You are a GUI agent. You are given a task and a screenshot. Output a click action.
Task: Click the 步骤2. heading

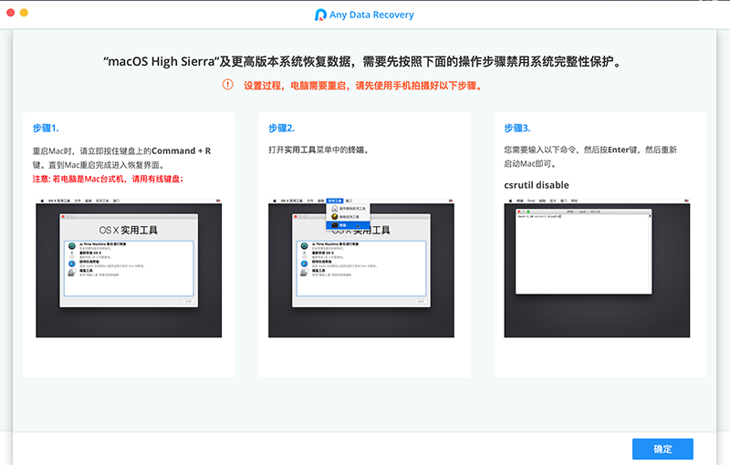pos(281,128)
